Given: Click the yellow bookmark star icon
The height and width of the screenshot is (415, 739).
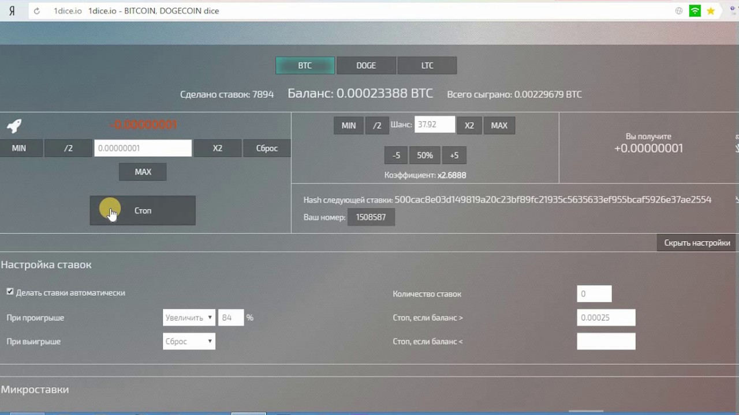Looking at the screenshot, I should click(x=711, y=11).
